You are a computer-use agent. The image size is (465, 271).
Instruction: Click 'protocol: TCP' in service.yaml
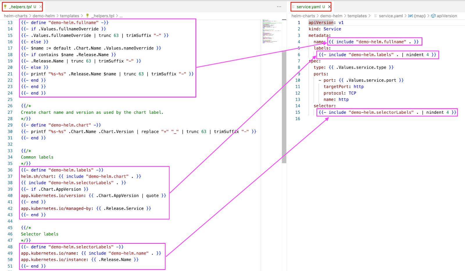[x=340, y=93]
